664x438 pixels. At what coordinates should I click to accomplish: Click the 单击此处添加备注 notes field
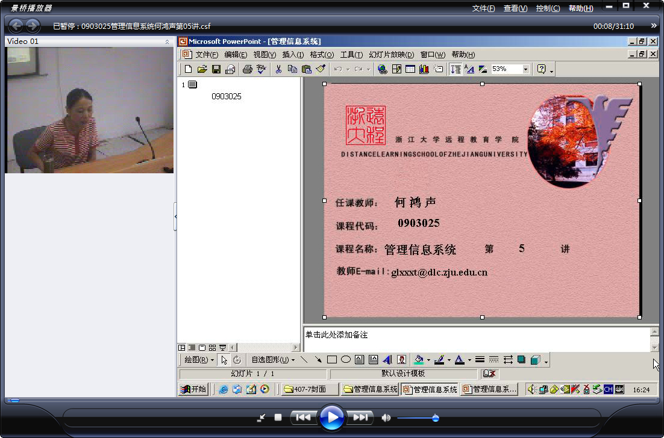(477, 339)
